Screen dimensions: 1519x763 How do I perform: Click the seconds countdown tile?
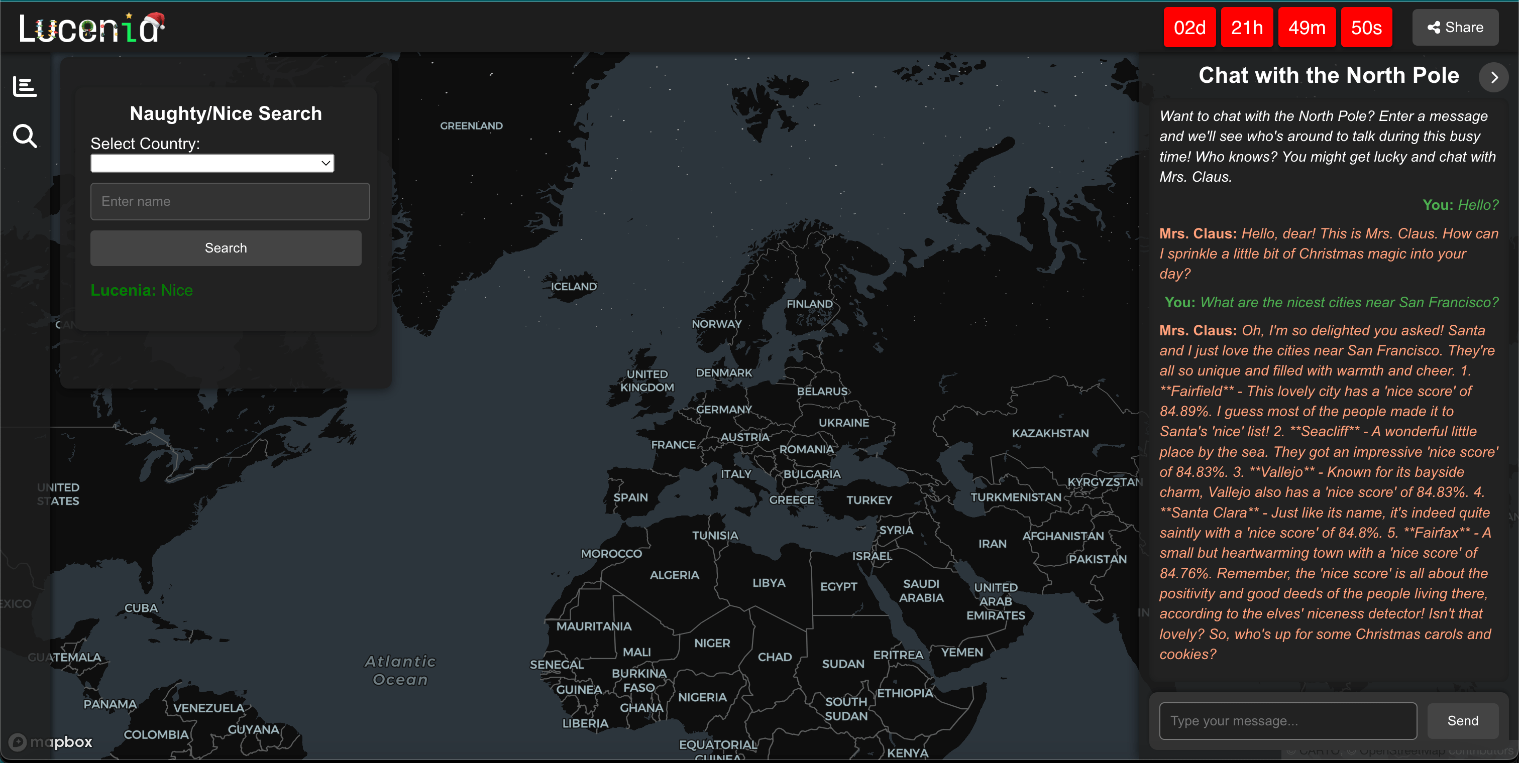pyautogui.click(x=1366, y=28)
